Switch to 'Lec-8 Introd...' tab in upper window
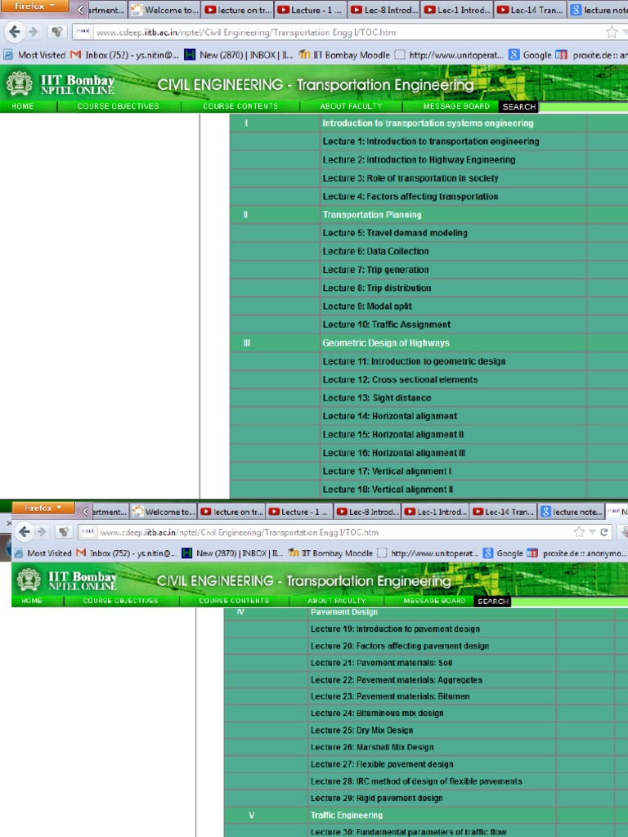 click(384, 10)
